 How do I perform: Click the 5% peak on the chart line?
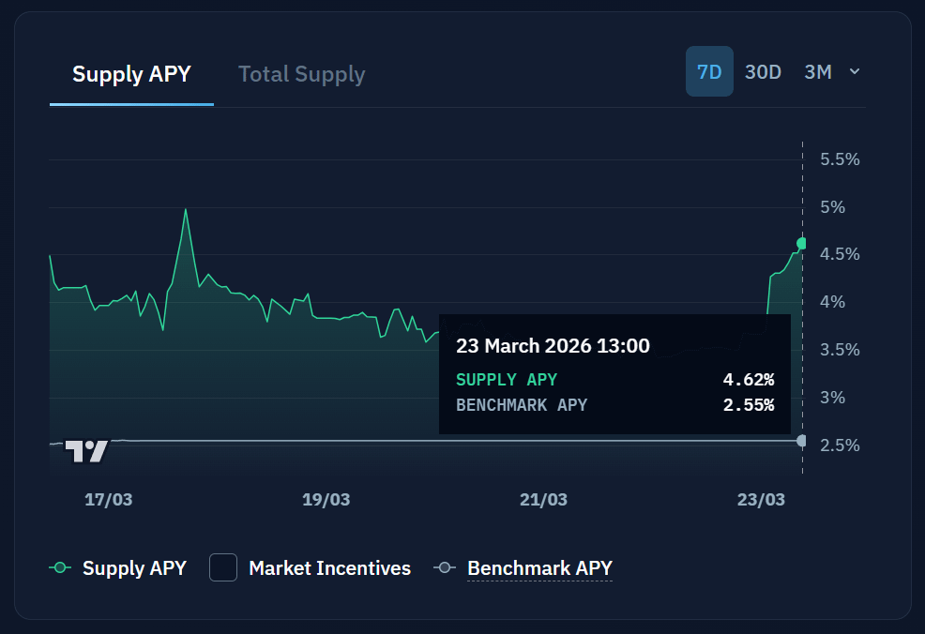[x=186, y=209]
